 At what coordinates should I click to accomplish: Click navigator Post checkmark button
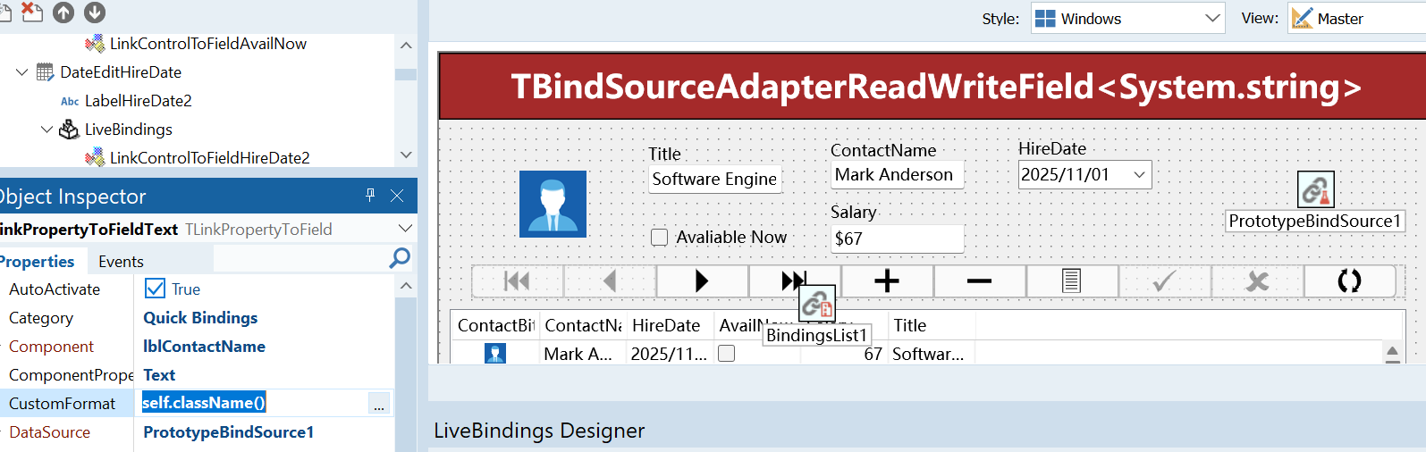[x=1164, y=281]
